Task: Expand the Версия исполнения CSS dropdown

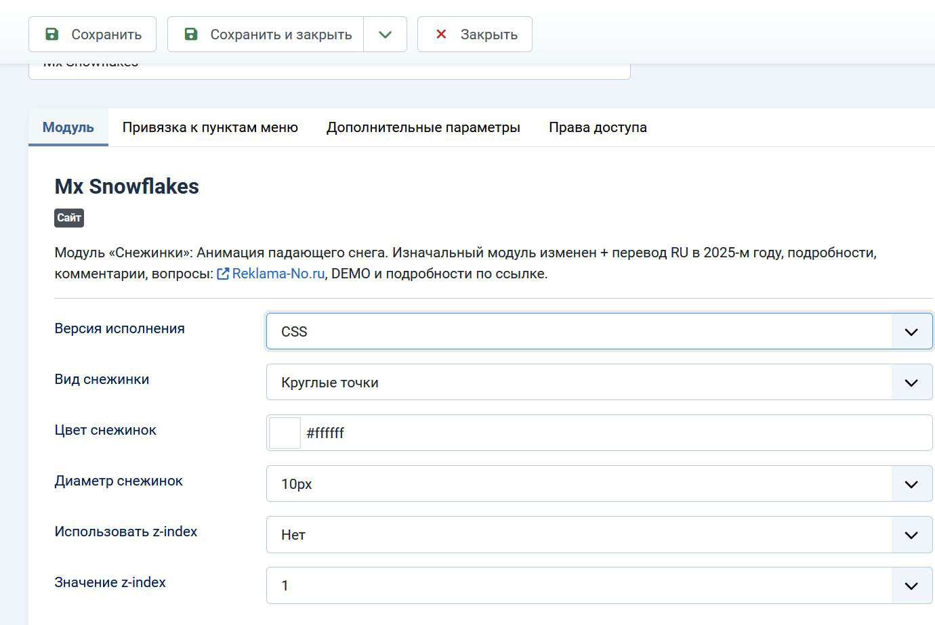Action: [600, 331]
